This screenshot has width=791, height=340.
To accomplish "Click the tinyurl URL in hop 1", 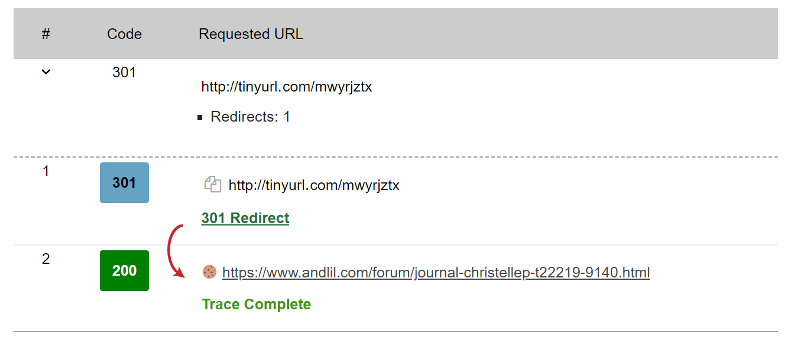I will [314, 185].
